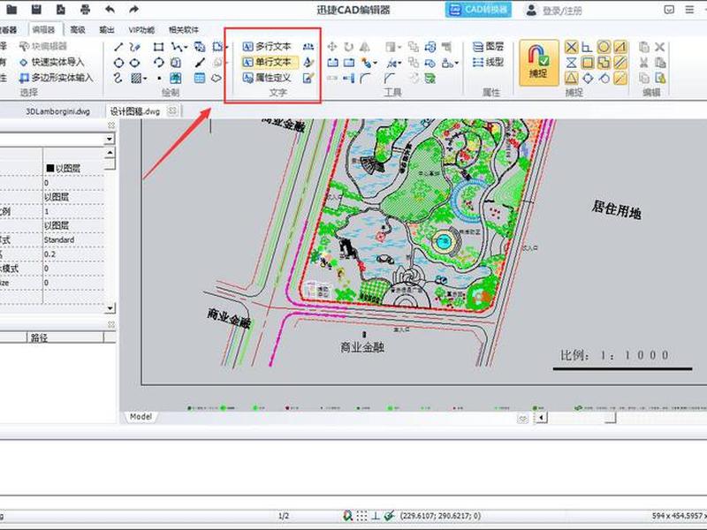This screenshot has width=707, height=530.
Task: Click 快速实体导入 quick entity import
Action: [52, 62]
